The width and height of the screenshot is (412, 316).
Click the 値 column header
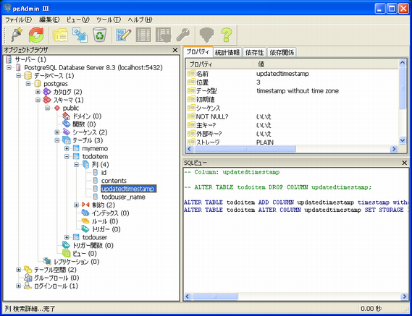pos(326,64)
